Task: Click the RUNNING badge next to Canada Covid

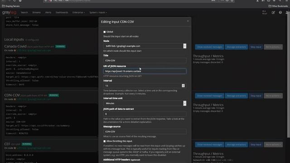Action: tap(60, 46)
